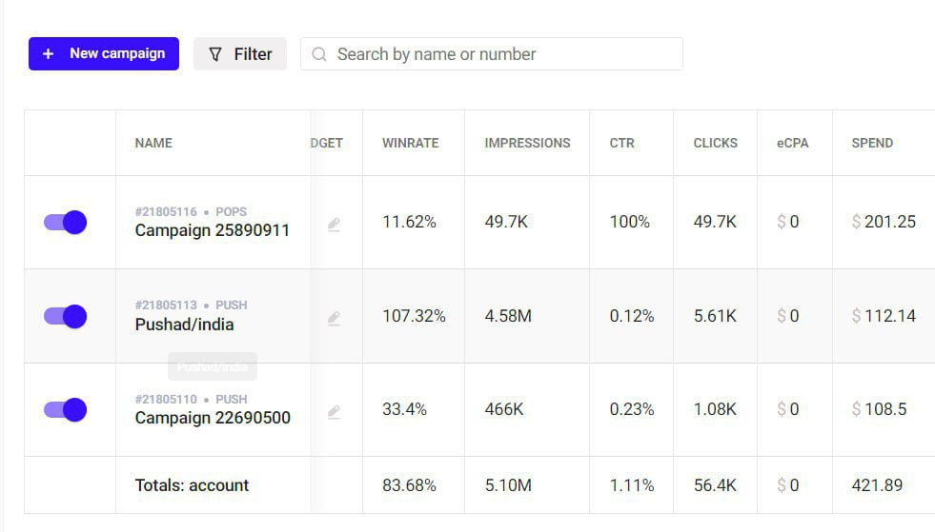Click the pencil edit icon for Campaign 25890911
The height and width of the screenshot is (532, 935).
(x=334, y=225)
